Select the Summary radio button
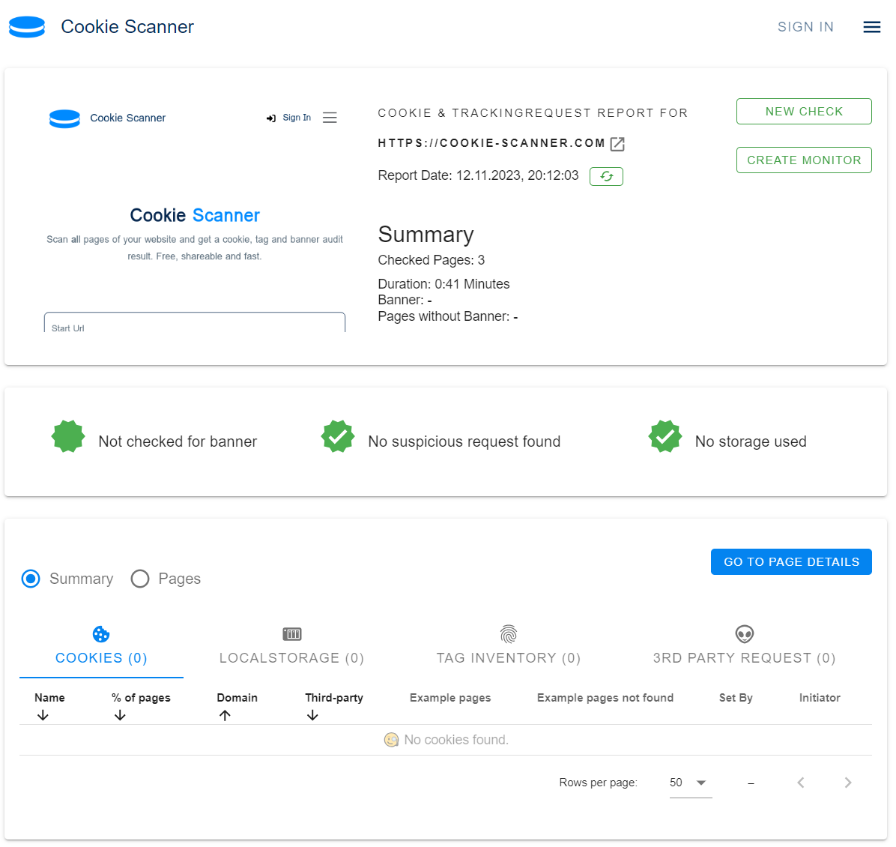Viewport: 896px width, 847px height. (31, 579)
